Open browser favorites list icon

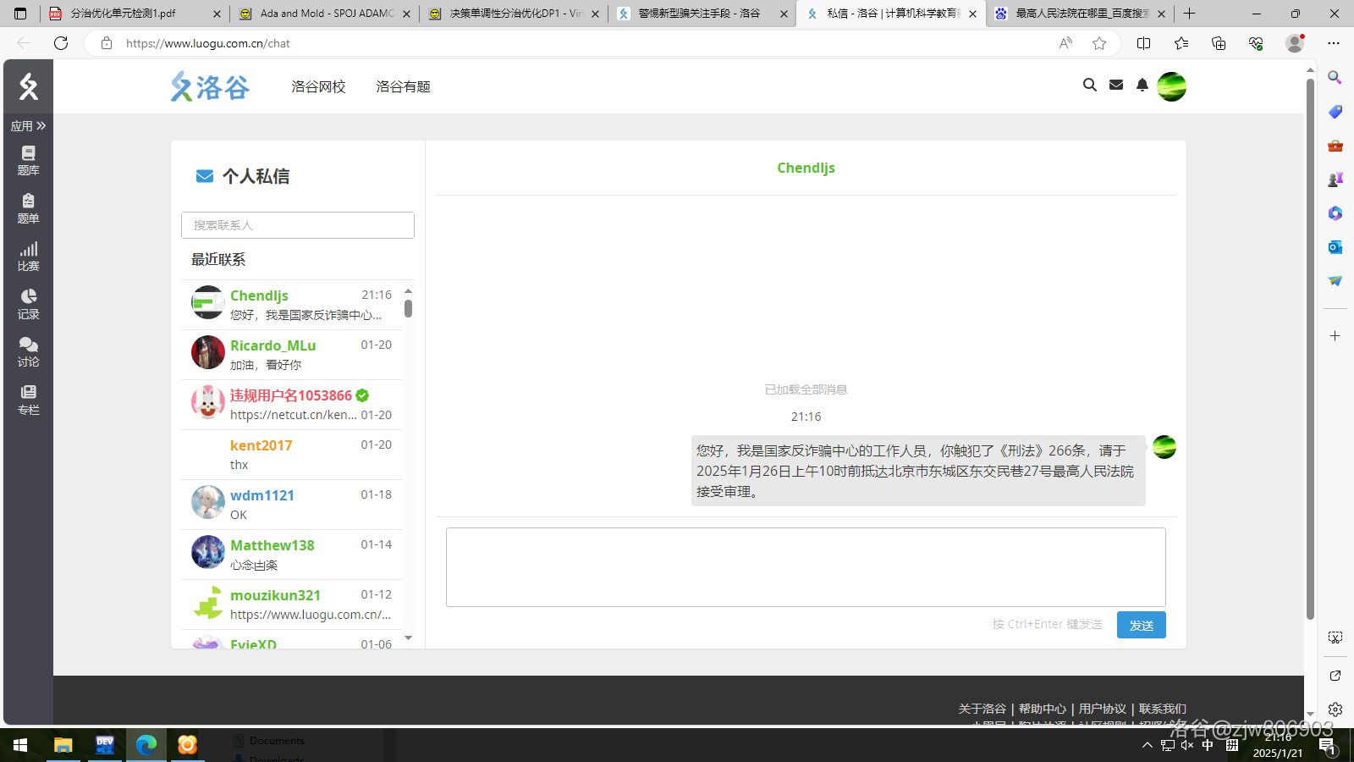1181,43
